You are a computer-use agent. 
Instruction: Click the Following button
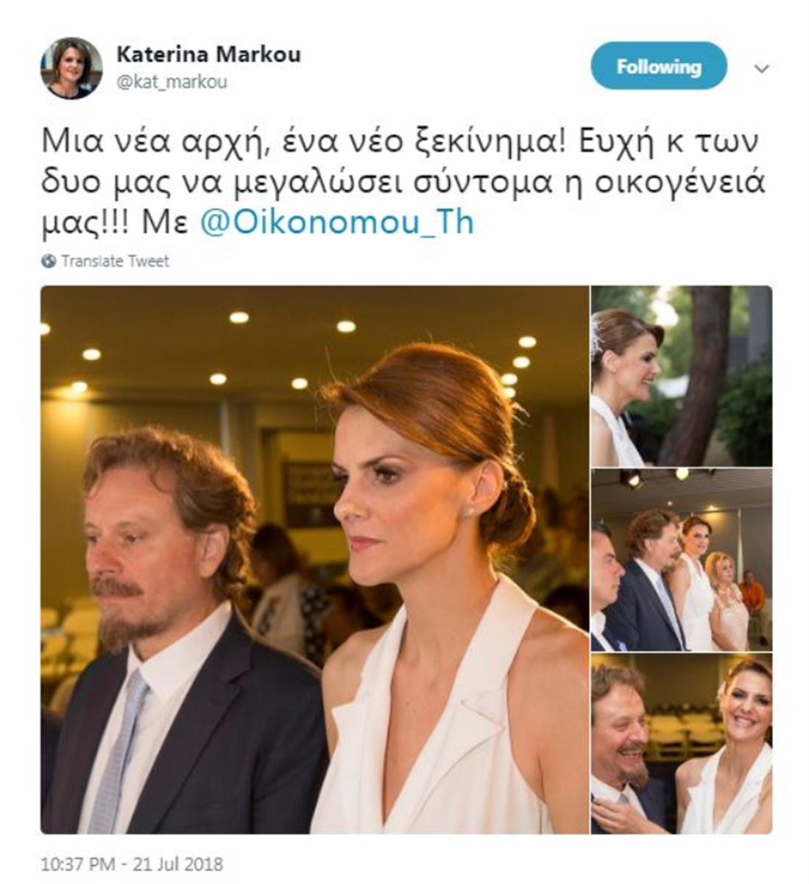point(659,66)
